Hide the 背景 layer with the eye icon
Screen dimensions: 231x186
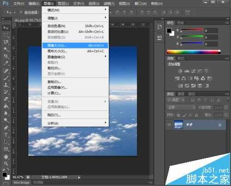point(169,124)
